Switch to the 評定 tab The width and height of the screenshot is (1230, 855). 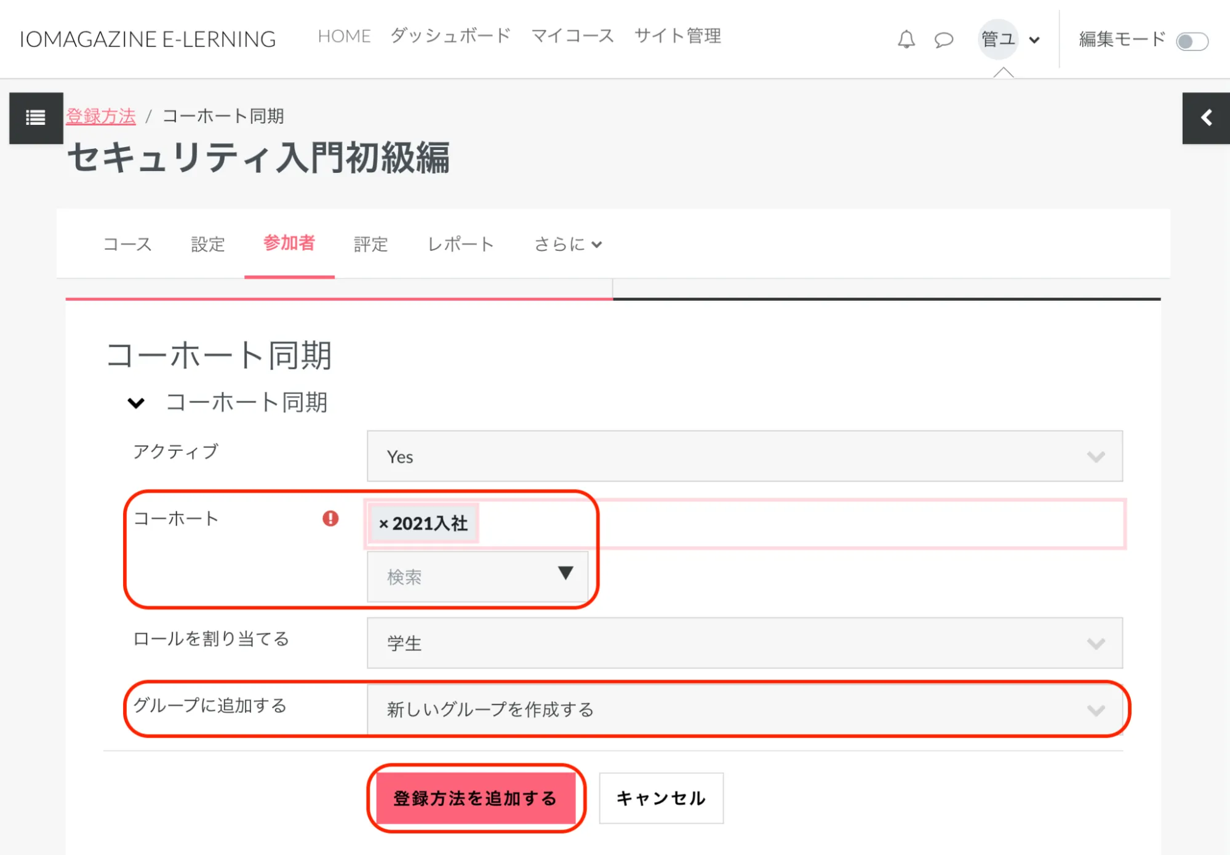(x=370, y=244)
